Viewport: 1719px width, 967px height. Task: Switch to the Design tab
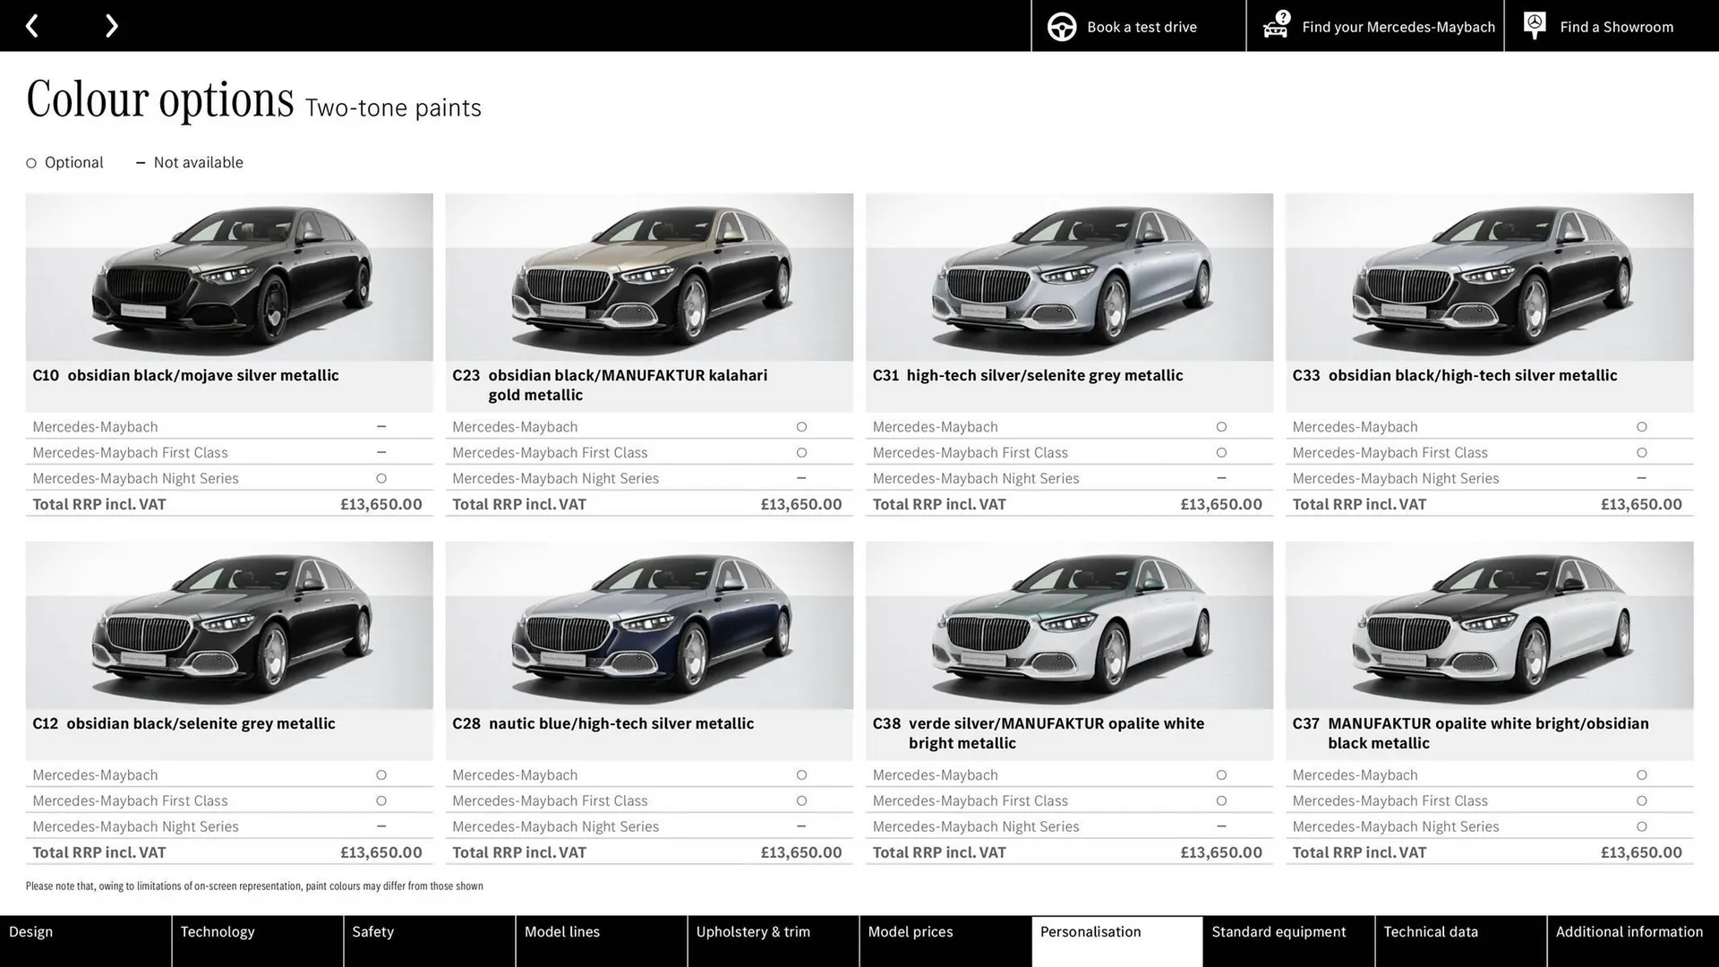[x=85, y=941]
